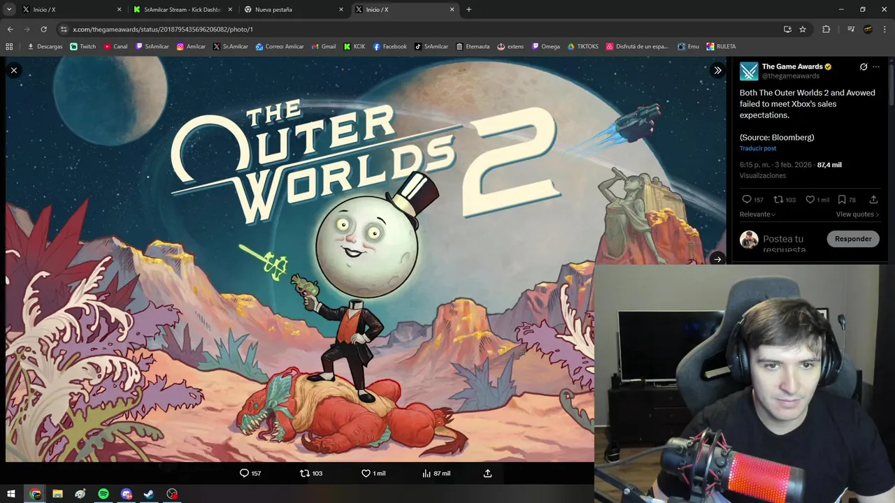Screen dimensions: 895x503
Task: Open Gmail bookmark
Action: [x=323, y=47]
